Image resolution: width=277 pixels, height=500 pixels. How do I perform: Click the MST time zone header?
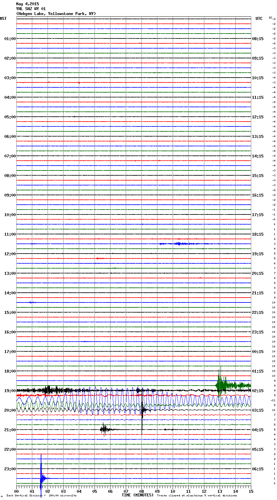(x=3, y=19)
